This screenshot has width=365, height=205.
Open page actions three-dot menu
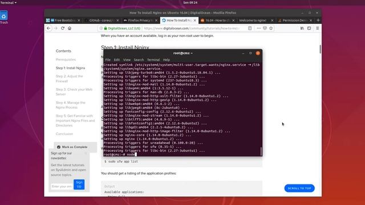coord(258,28)
